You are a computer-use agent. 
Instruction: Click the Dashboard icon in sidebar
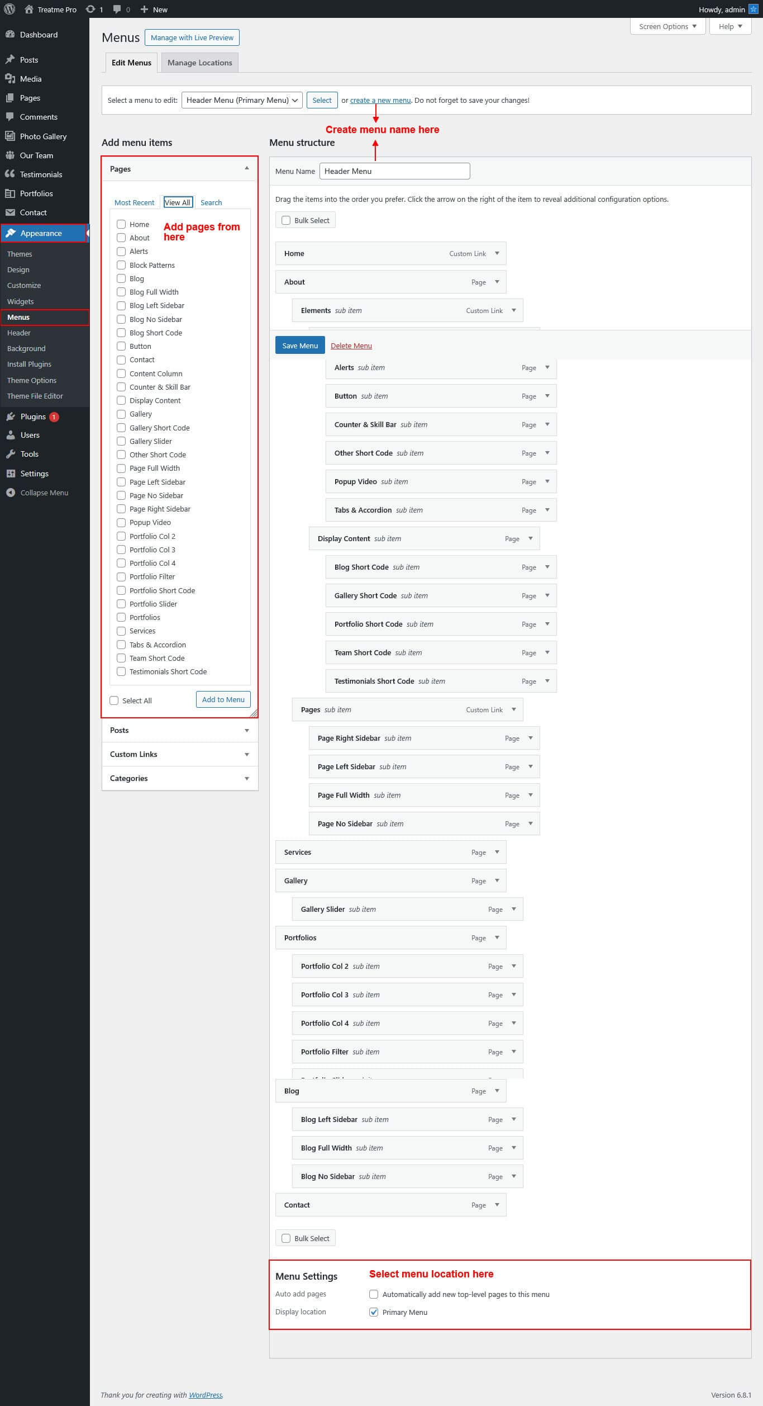point(9,35)
